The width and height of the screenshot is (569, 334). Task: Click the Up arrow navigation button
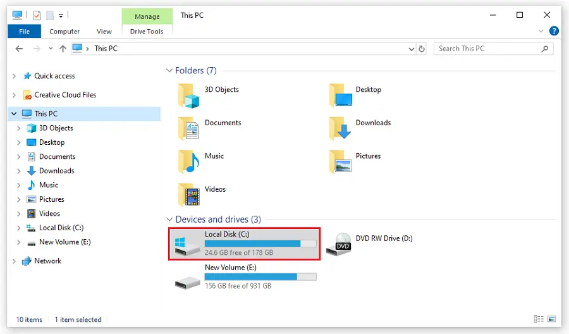63,49
